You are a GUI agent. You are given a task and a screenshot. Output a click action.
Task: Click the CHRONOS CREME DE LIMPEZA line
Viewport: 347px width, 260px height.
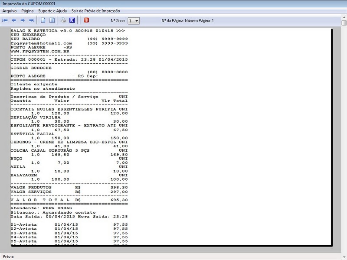[69, 142]
